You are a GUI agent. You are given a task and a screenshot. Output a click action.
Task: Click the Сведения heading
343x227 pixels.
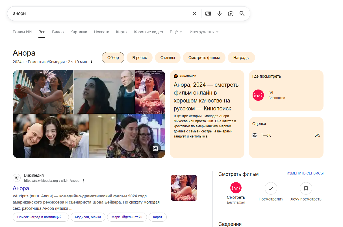(230, 224)
